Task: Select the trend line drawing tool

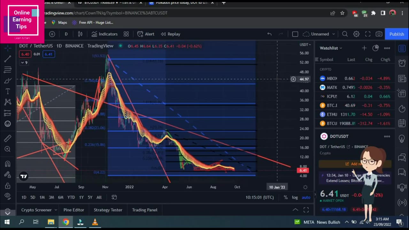Action: 8,59
